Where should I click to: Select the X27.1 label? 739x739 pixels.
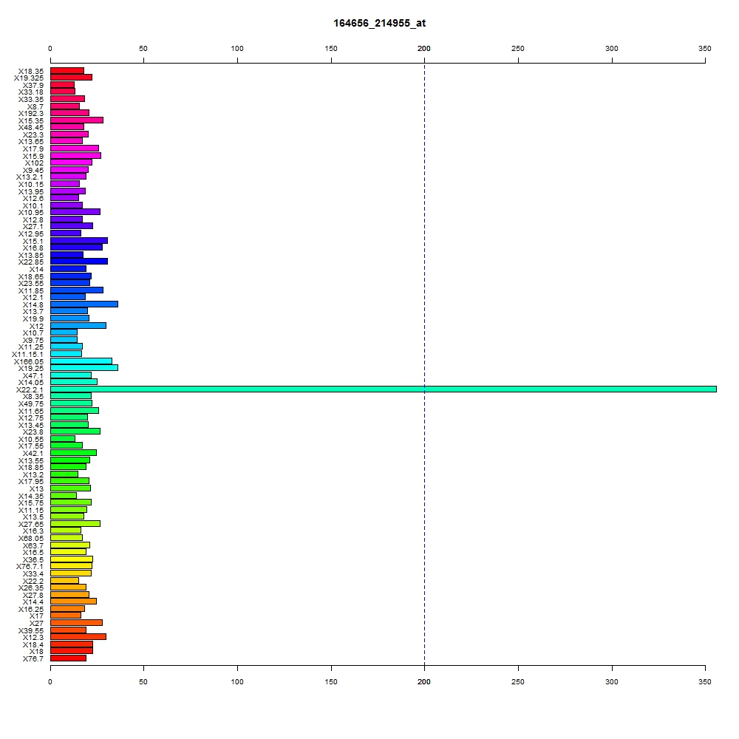coord(33,227)
